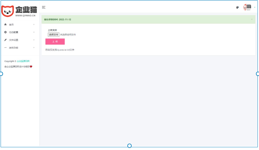259x150 pixels.
Task: Select the 其他功能 menu label
Action: [x=13, y=48]
